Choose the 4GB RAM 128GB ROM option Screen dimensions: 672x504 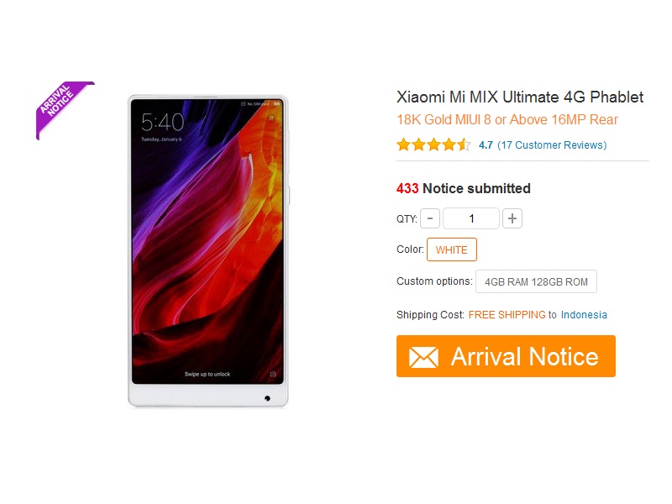pyautogui.click(x=536, y=281)
